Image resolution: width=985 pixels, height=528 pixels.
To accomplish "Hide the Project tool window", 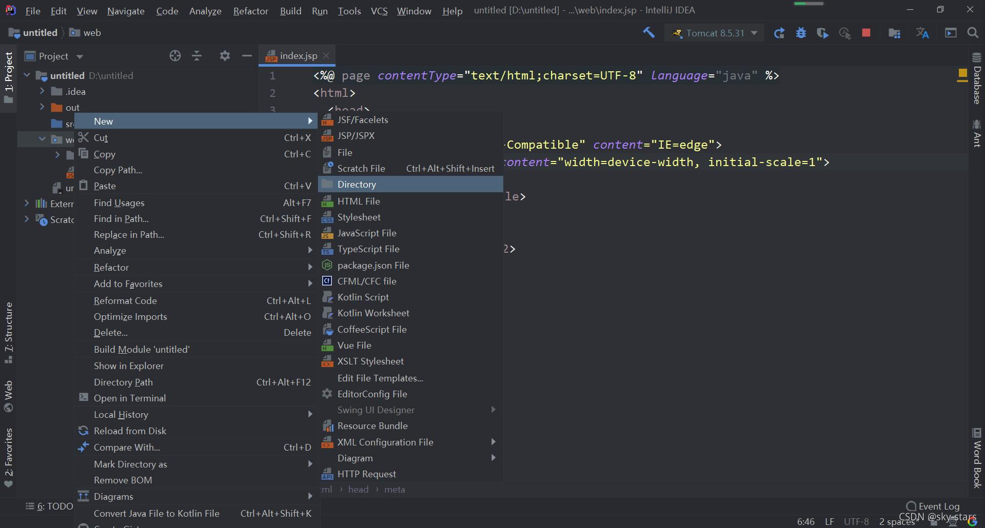I will click(247, 56).
